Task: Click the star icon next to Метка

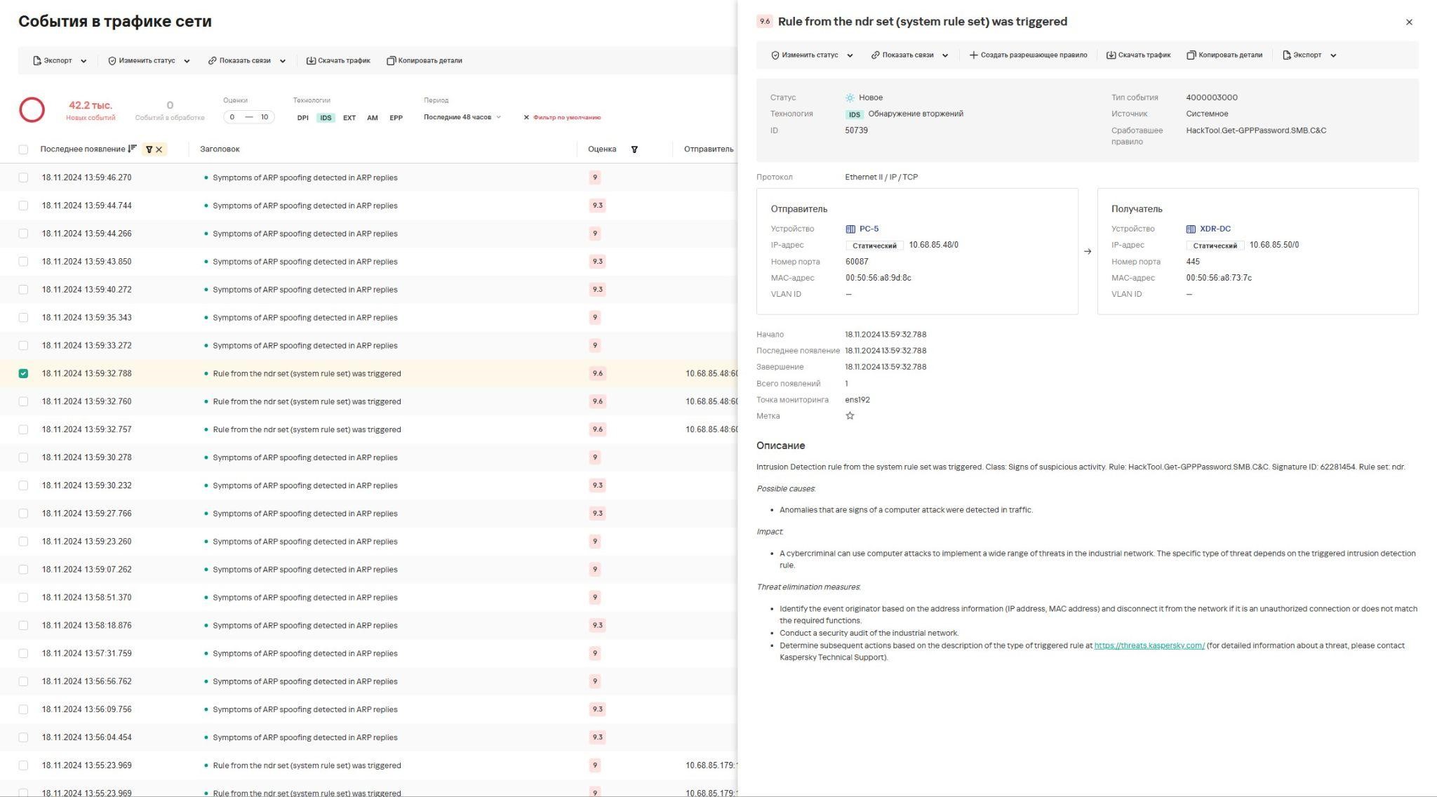Action: [850, 416]
